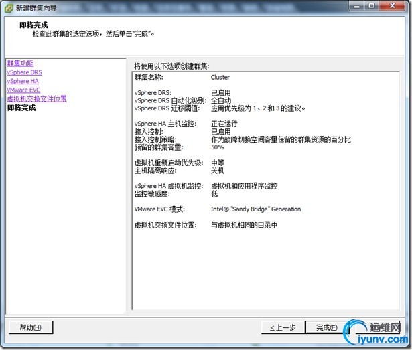This screenshot has width=412, height=350.
Task: Click the vSphere HA 主机监控 label
Action: click(x=165, y=124)
